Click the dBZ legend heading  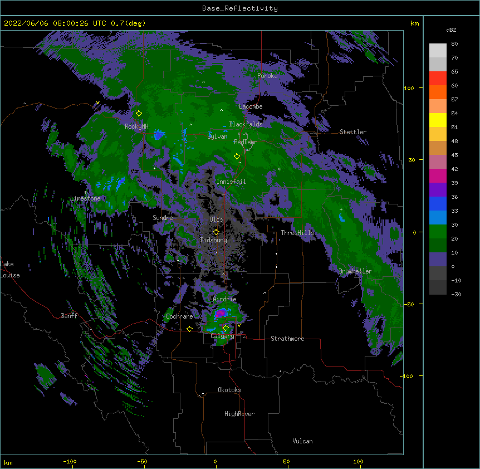[x=451, y=30]
